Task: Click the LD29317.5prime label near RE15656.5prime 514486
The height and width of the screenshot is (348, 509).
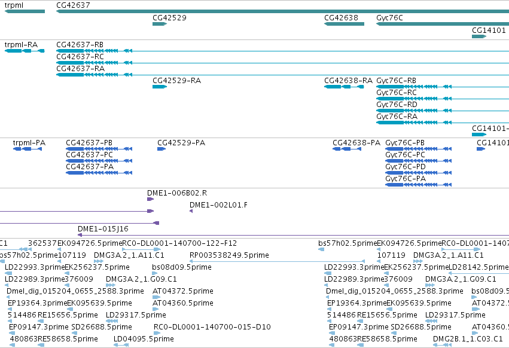Action: [x=136, y=315]
